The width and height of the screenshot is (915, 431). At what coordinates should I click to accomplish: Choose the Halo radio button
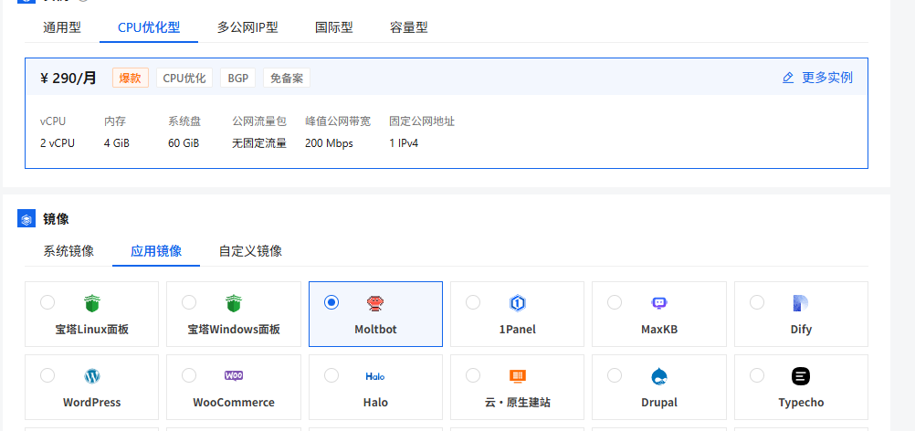pyautogui.click(x=331, y=375)
